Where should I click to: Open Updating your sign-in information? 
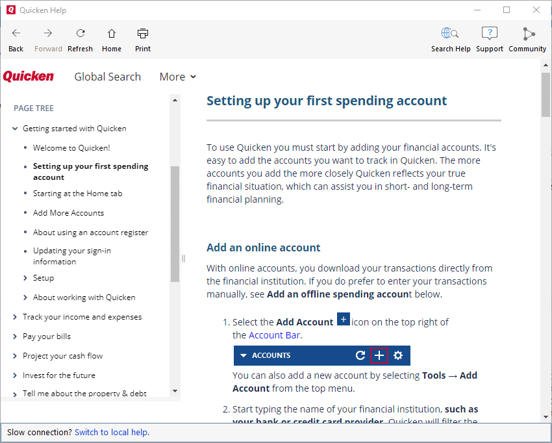coord(72,256)
